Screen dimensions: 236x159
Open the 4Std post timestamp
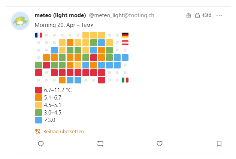[206, 15]
